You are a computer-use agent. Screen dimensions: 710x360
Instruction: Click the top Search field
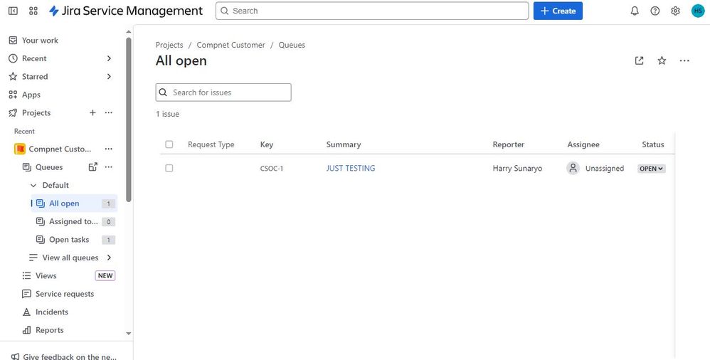point(372,11)
